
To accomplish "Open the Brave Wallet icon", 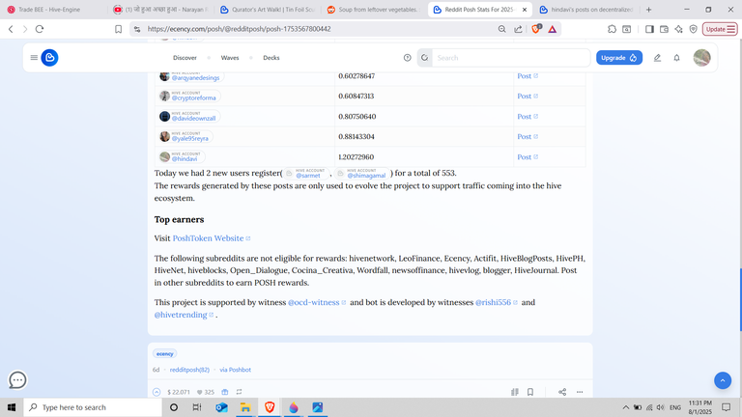I will 664,29.
